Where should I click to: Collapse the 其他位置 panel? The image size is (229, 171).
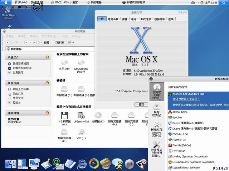point(47,83)
